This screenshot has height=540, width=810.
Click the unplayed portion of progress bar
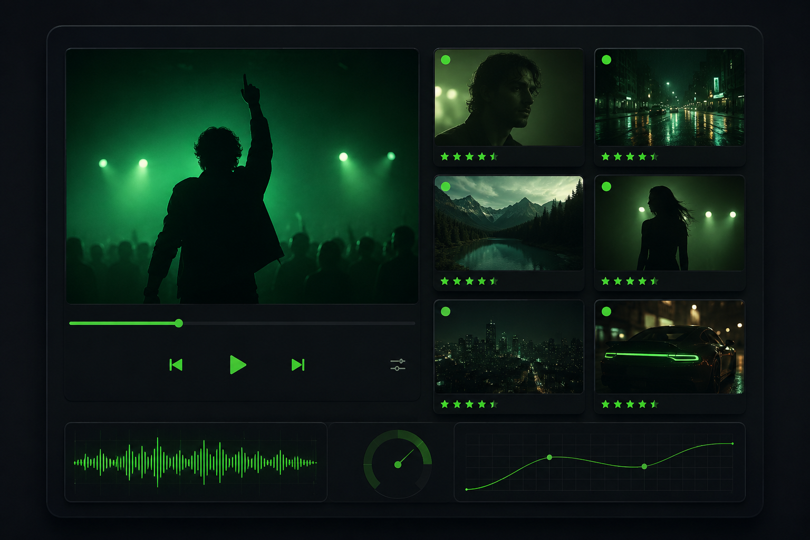[x=299, y=323]
